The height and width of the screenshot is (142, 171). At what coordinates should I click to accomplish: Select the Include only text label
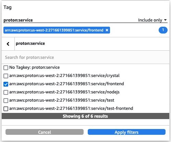pos(150,20)
